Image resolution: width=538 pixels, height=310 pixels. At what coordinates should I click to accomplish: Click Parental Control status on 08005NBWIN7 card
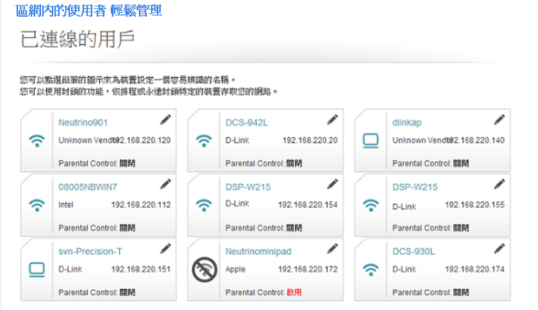click(x=127, y=228)
